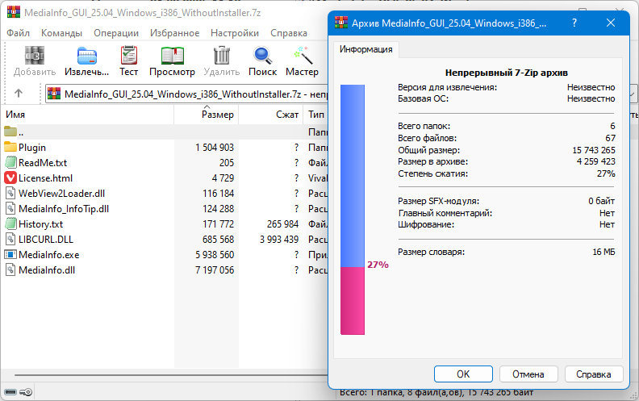This screenshot has width=639, height=401.
Task: Click the key password icon in status bar
Action: [x=26, y=392]
